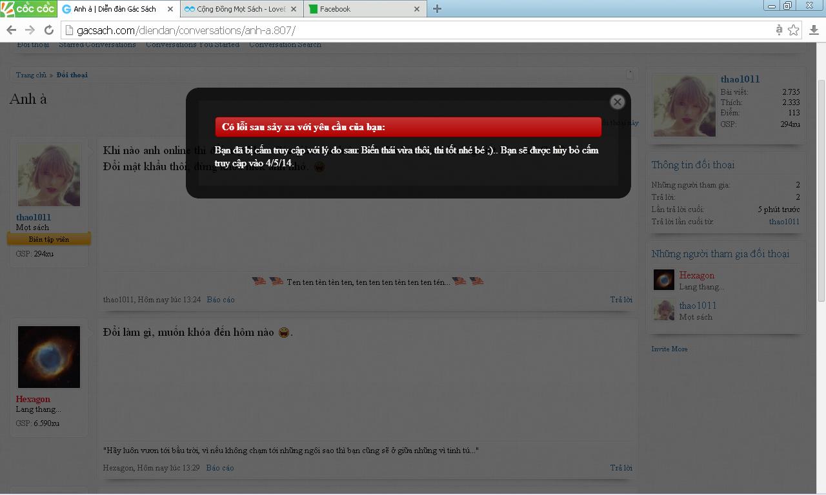Click Hexagon small avatar in participants list
This screenshot has height=495, width=826.
tap(664, 280)
